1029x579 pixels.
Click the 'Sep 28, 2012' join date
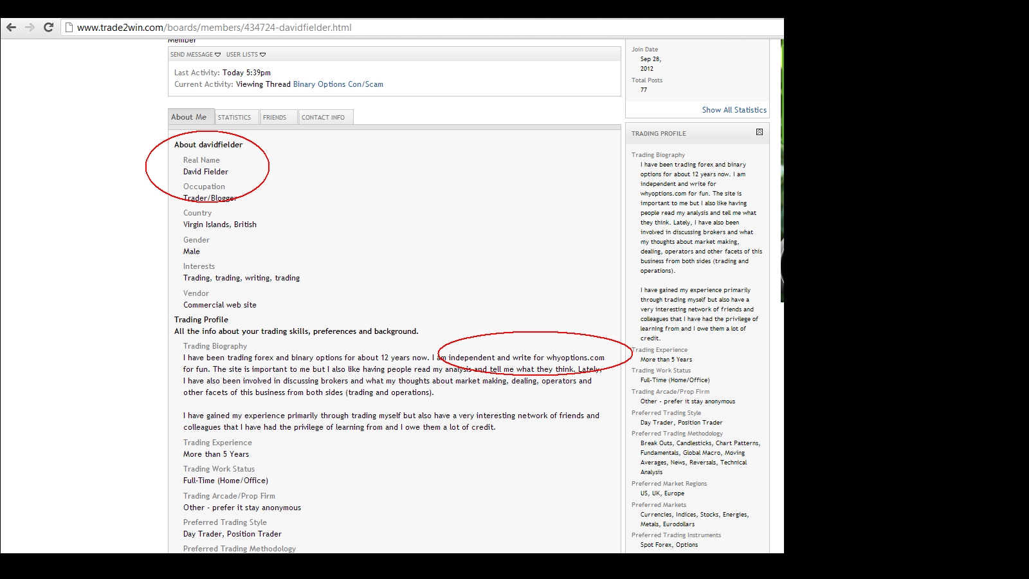tap(651, 64)
